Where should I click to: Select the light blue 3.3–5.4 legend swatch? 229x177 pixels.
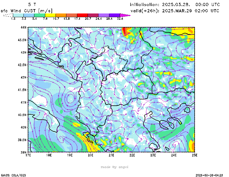pyautogui.click(x=29, y=15)
